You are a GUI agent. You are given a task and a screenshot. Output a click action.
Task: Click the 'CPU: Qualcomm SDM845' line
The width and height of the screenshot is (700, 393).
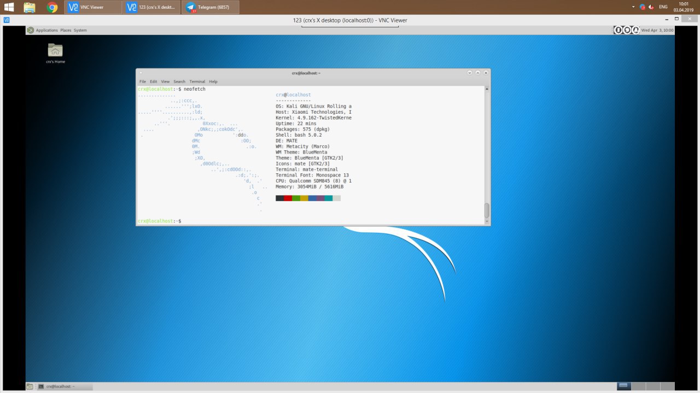click(x=314, y=181)
